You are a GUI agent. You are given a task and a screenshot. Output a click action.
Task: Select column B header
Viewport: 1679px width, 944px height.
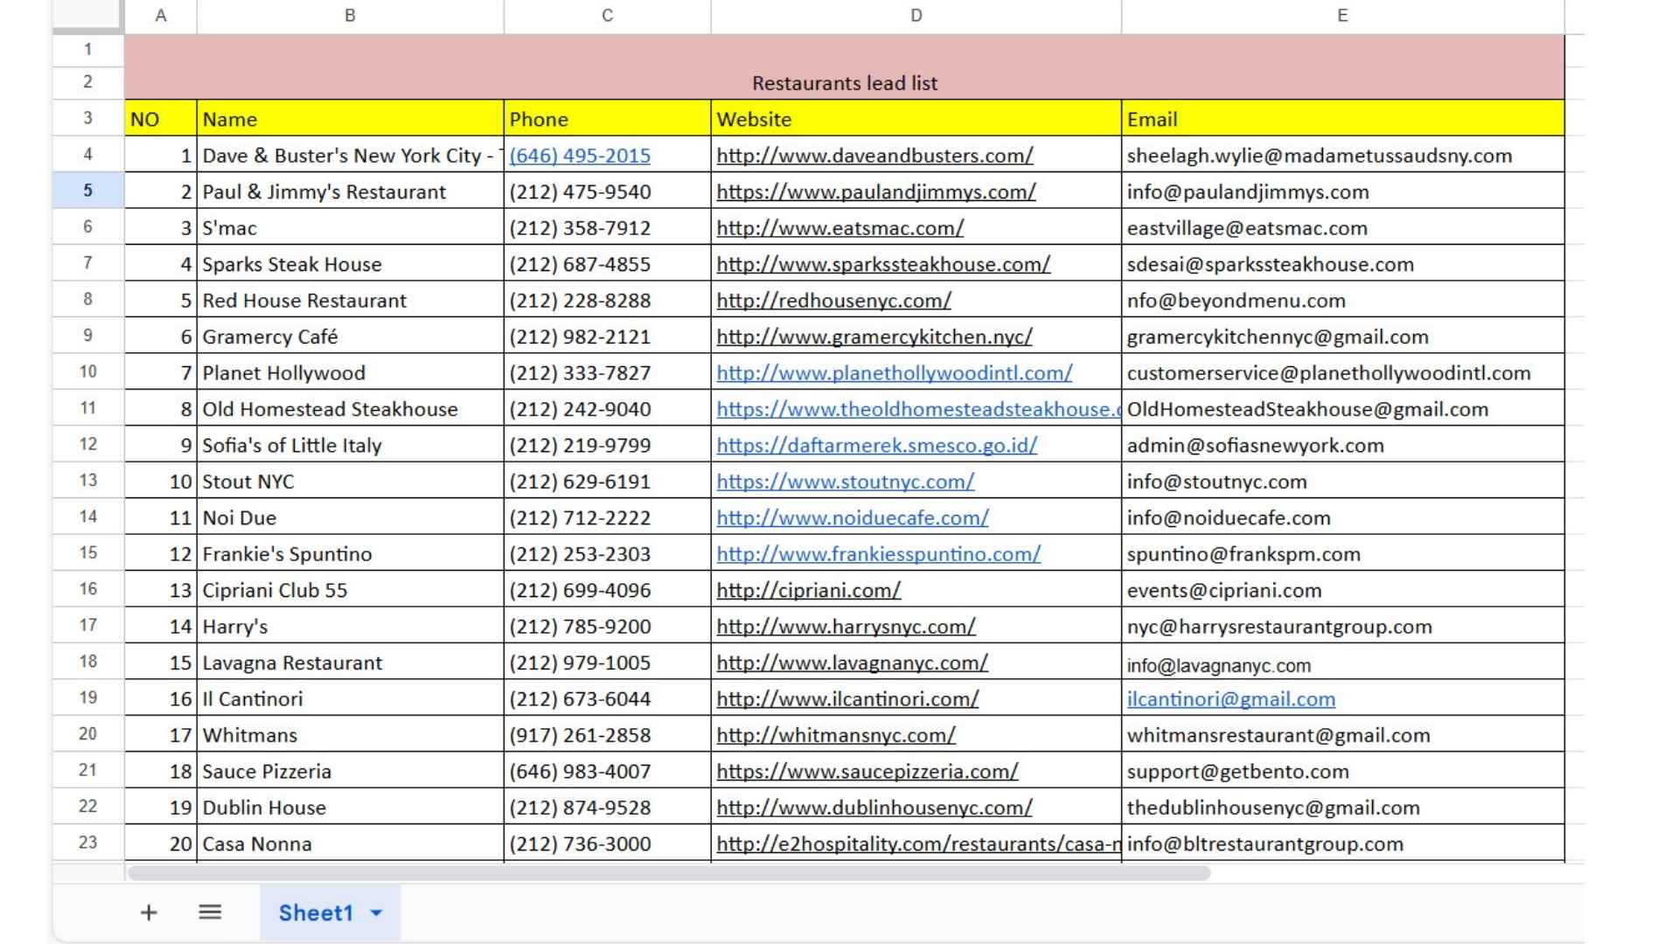tap(350, 16)
